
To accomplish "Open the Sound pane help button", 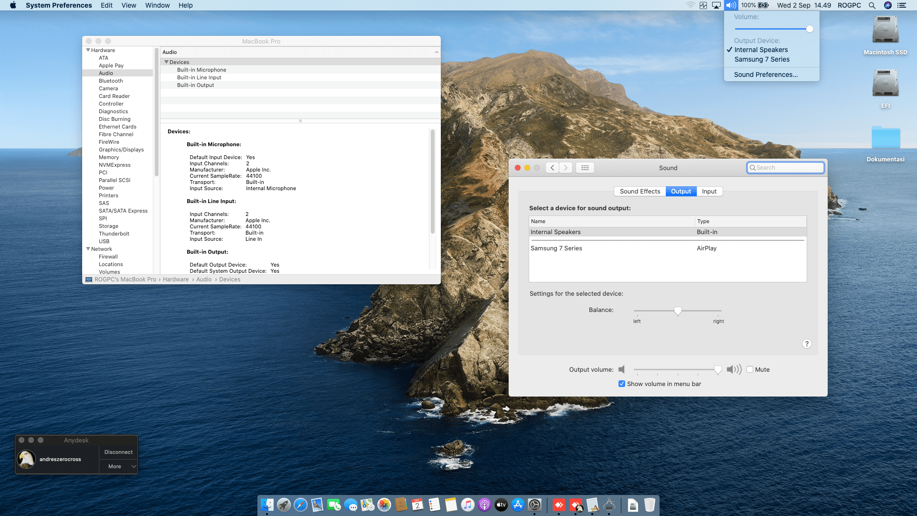I will coord(807,344).
